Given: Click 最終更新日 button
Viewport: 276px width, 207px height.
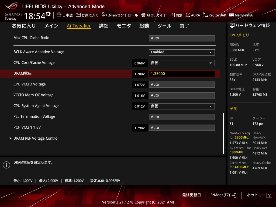Looking at the screenshot, I should [x=191, y=195].
